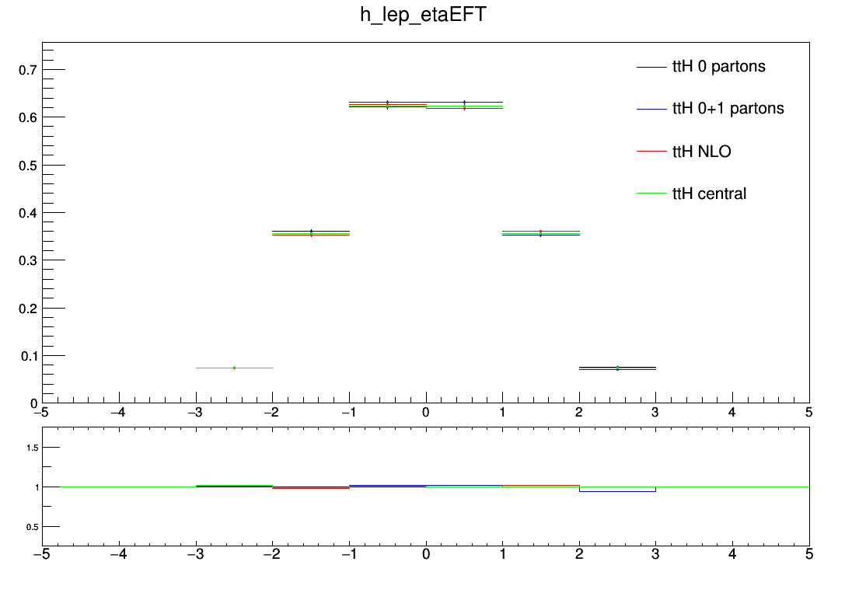Click the black legend line for ttH 0 partons

click(x=651, y=67)
